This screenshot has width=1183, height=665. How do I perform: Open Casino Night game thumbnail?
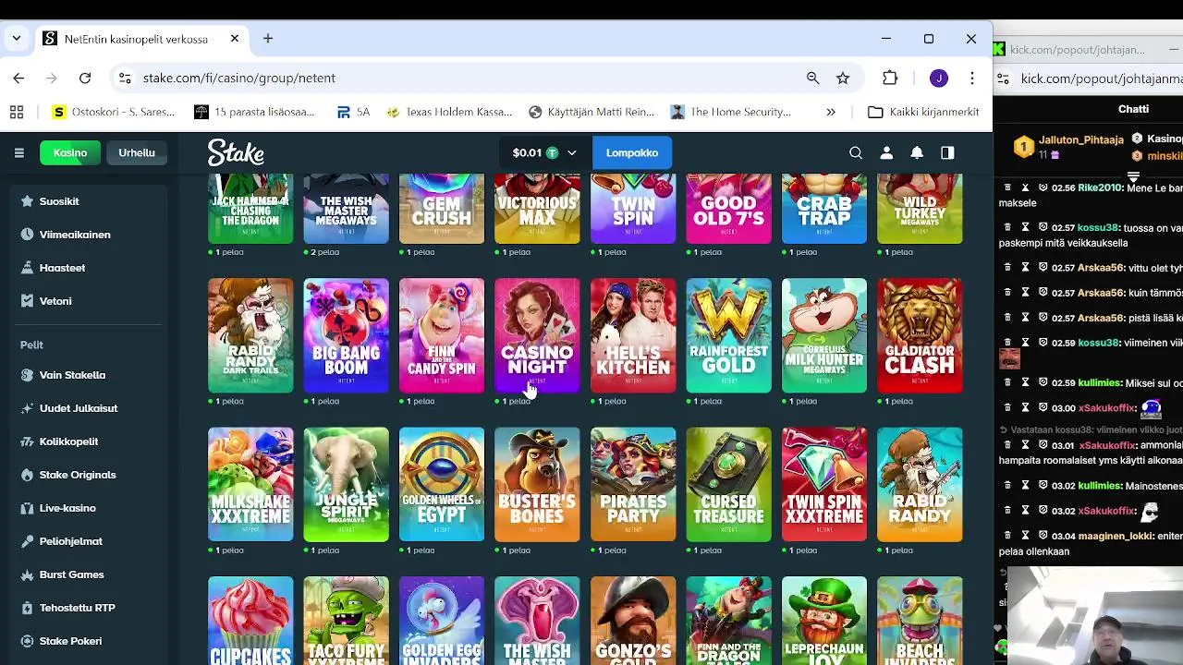click(537, 335)
